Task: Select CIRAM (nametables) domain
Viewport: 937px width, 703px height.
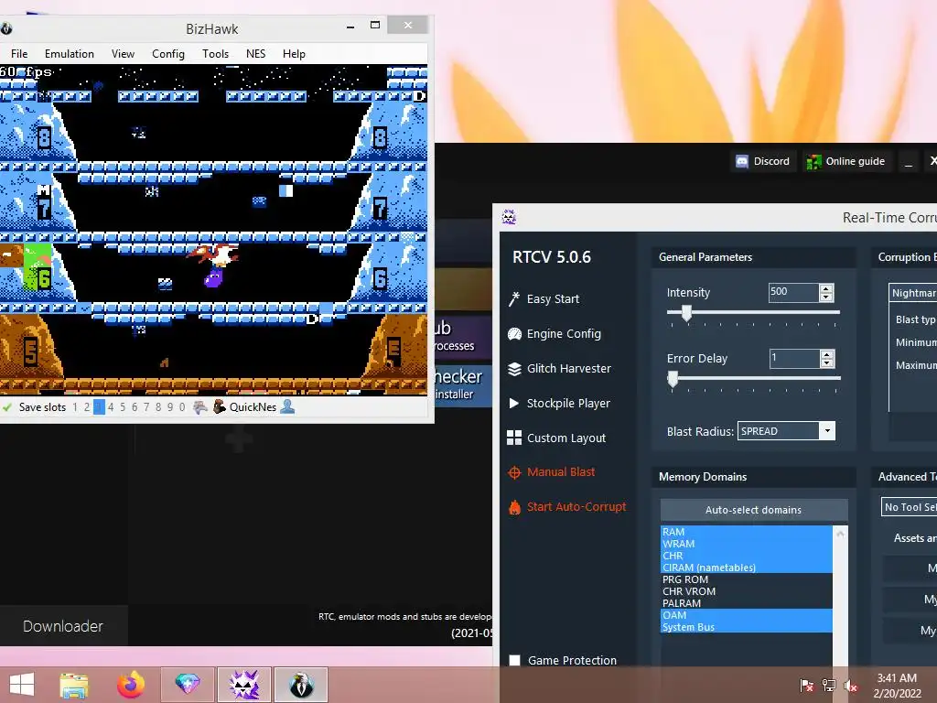Action: click(x=747, y=568)
